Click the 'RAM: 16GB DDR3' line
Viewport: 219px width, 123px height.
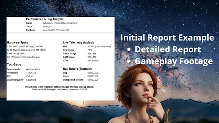pos(16,54)
